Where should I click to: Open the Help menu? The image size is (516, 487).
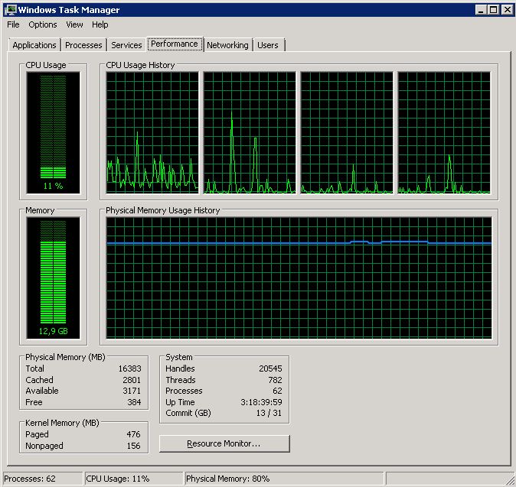point(100,24)
